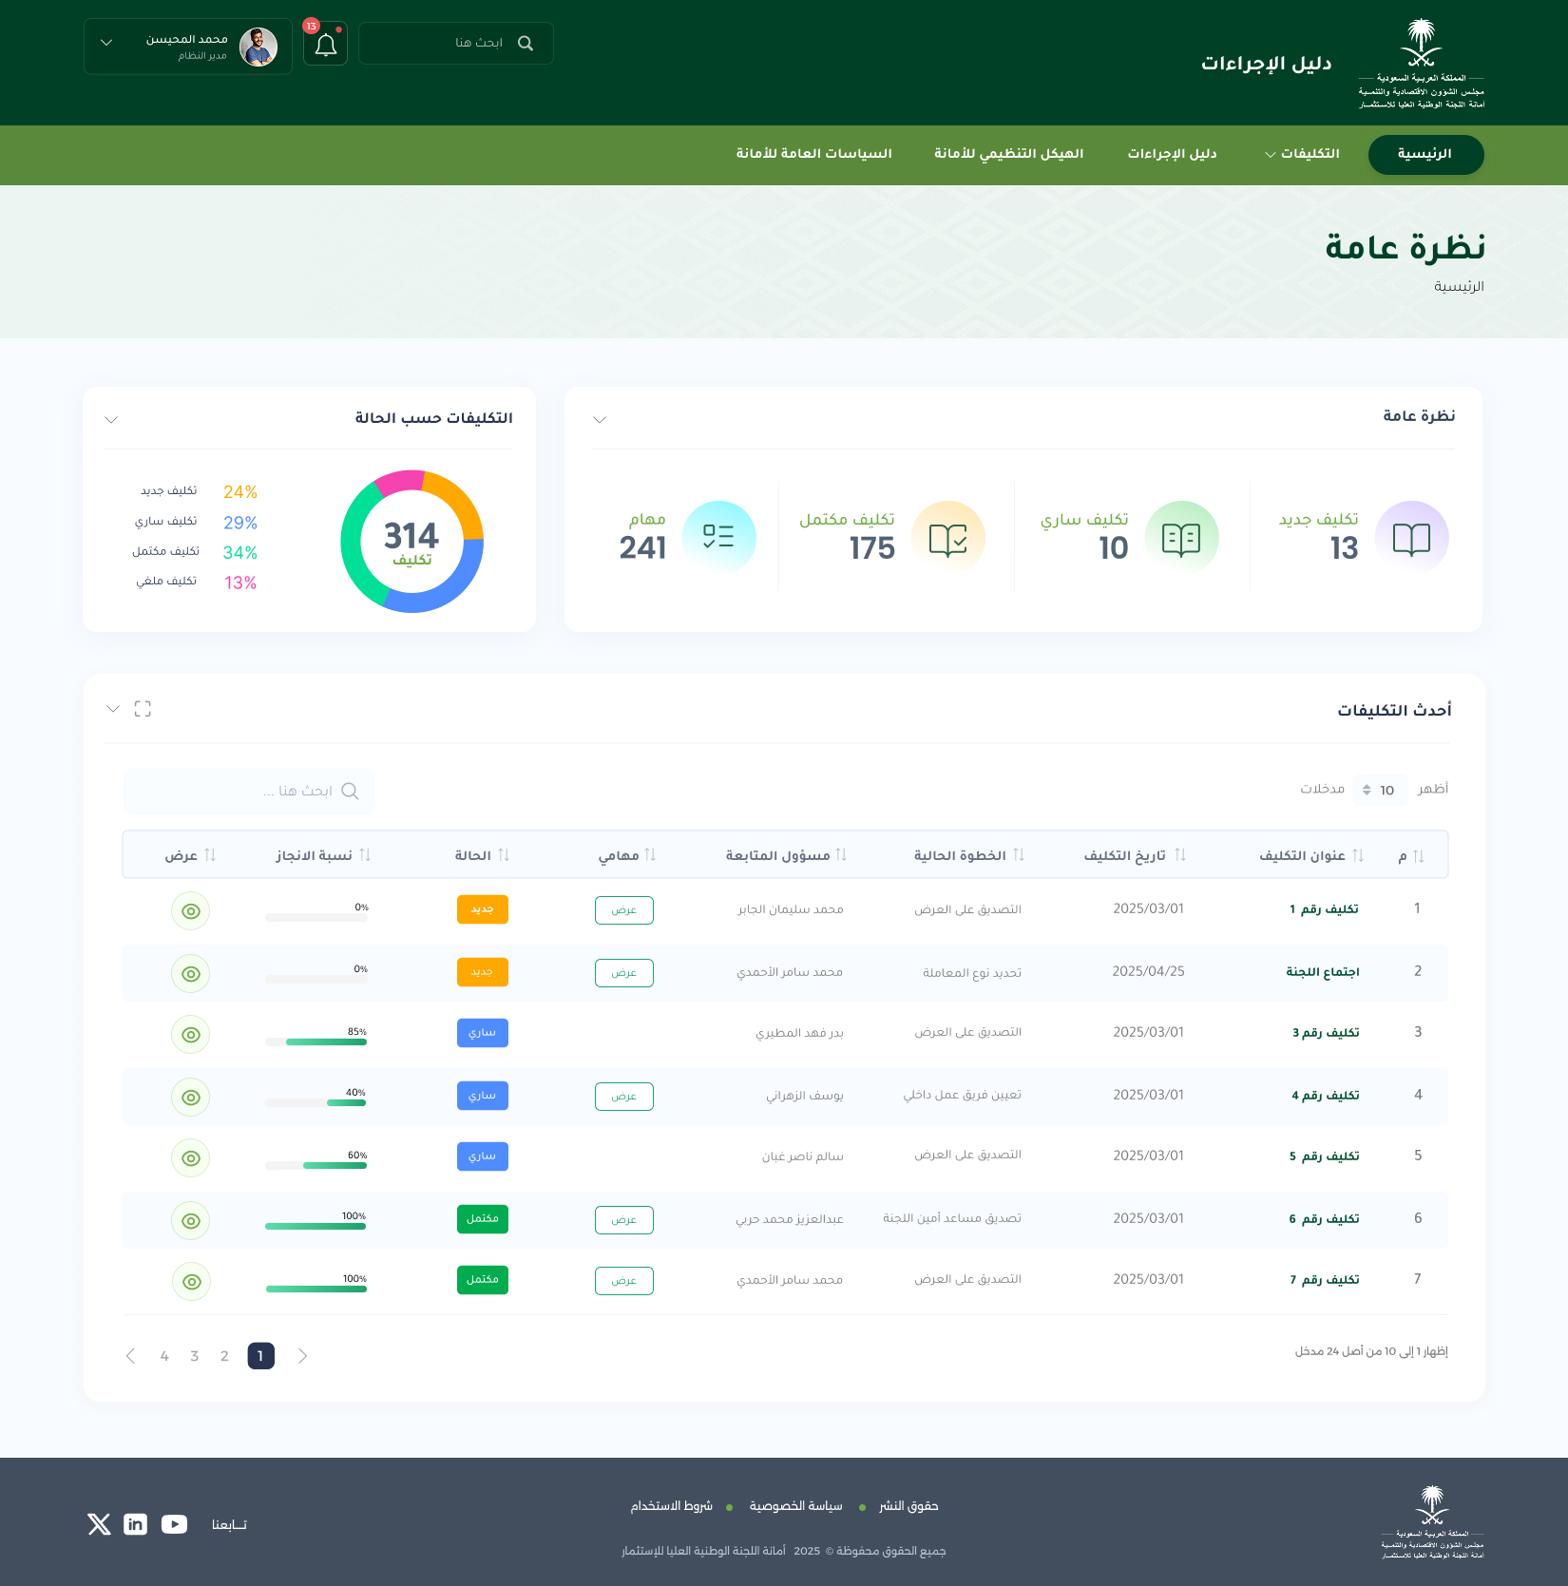Open الهيكل التنظيمي للأمانة nav item

click(1008, 154)
